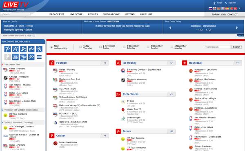Viewport: 245px width, 151px height.
Task: Switch language with the English flag
Action: (215, 8)
